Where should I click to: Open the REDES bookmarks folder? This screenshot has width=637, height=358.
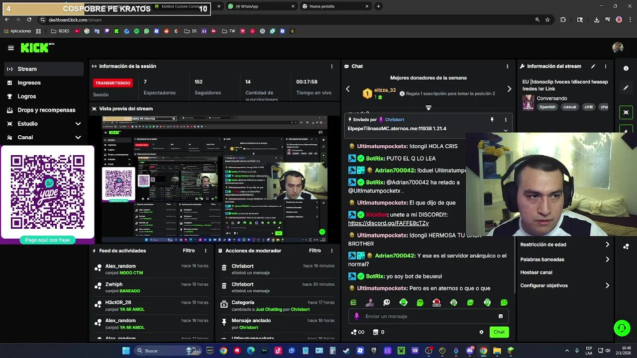60,31
